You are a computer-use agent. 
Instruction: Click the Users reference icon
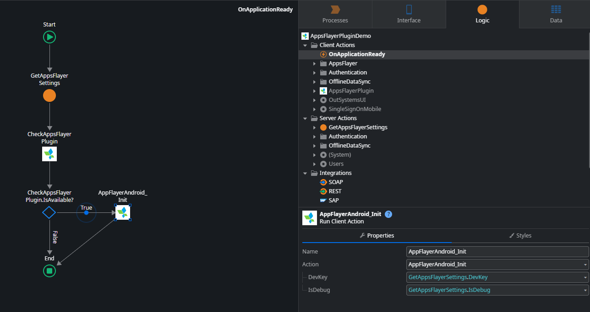point(323,164)
